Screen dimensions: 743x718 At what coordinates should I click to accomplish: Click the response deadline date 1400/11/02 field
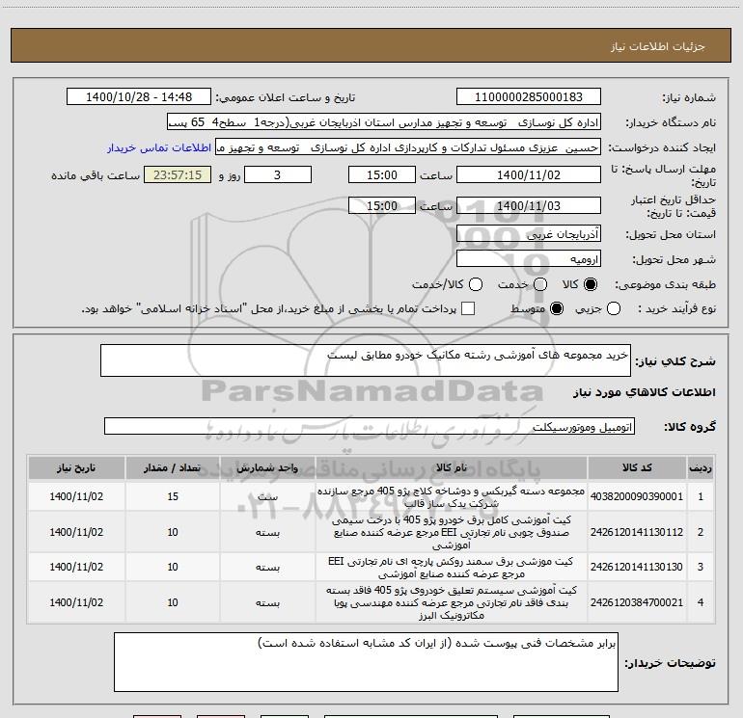[x=529, y=174]
